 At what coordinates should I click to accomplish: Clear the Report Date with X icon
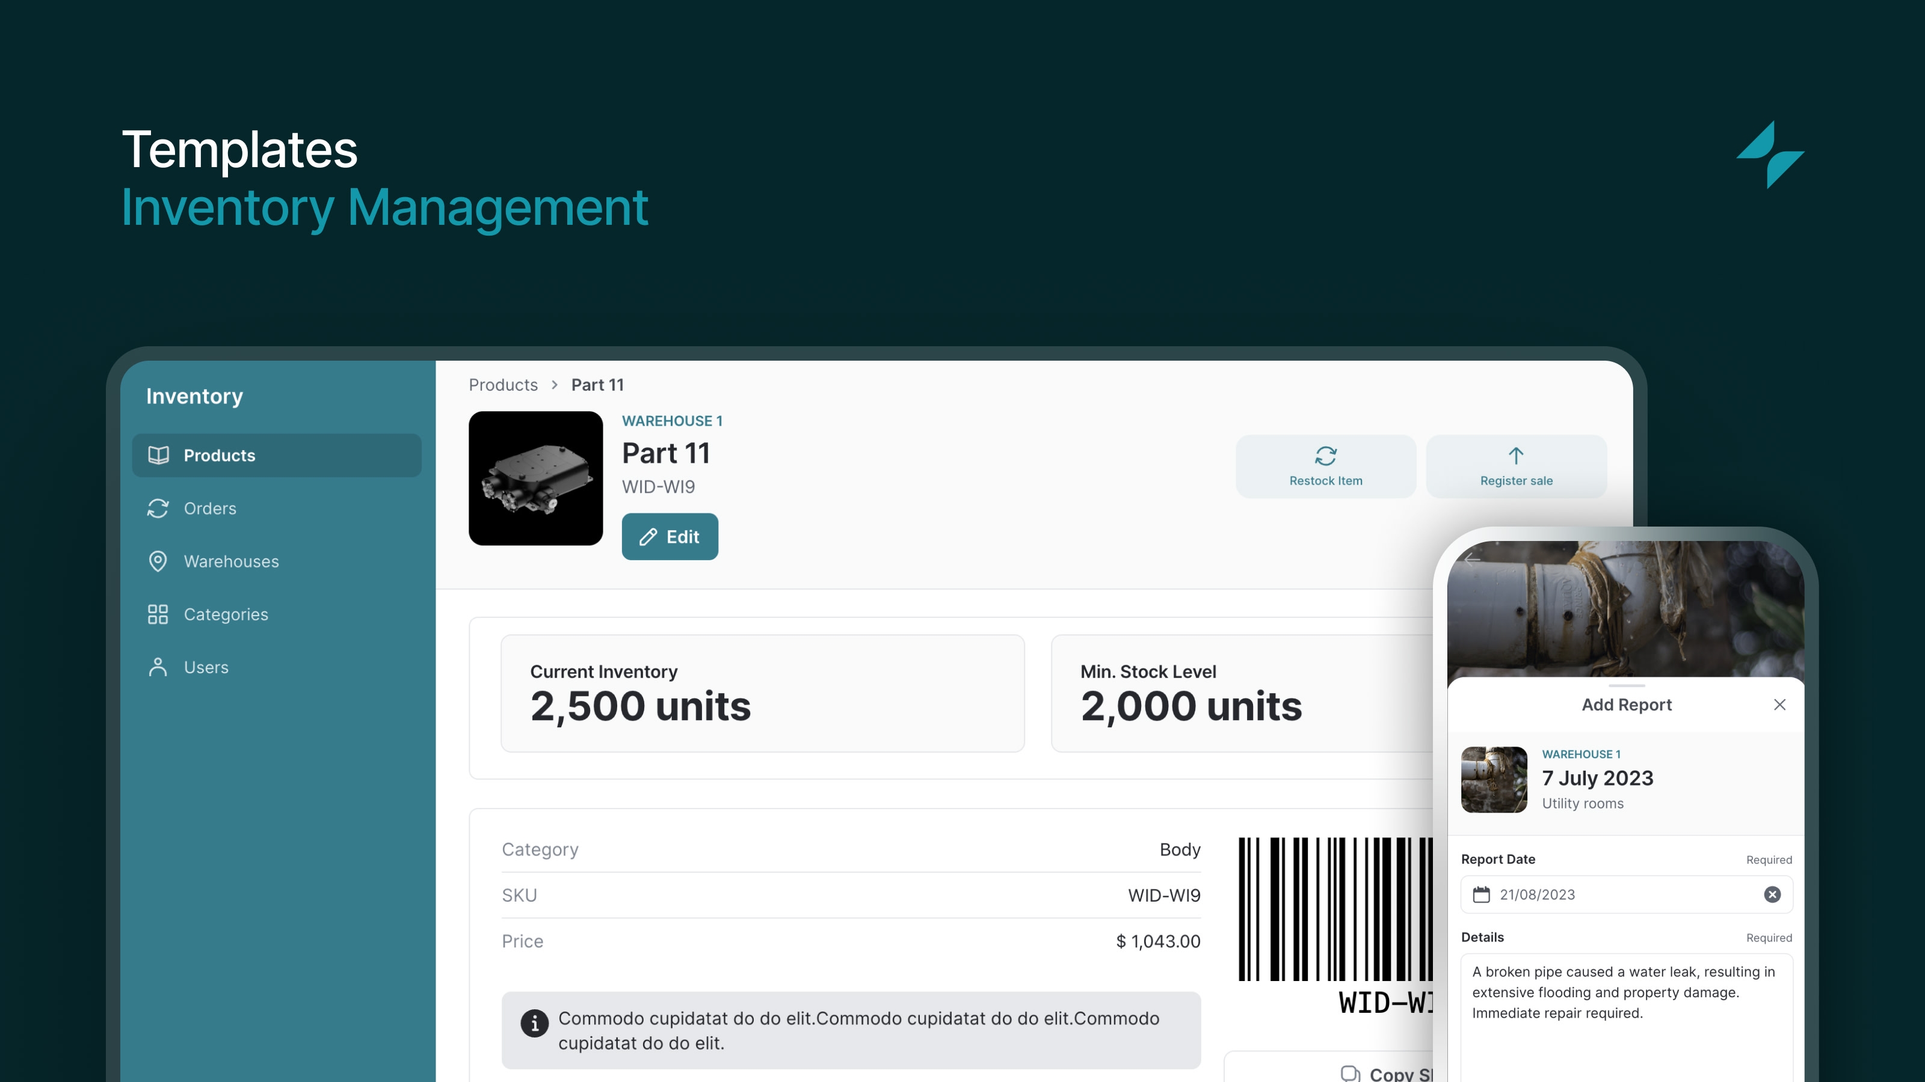click(x=1772, y=894)
